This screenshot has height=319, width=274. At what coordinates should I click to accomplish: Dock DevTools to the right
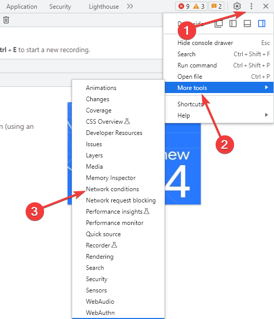point(262,24)
